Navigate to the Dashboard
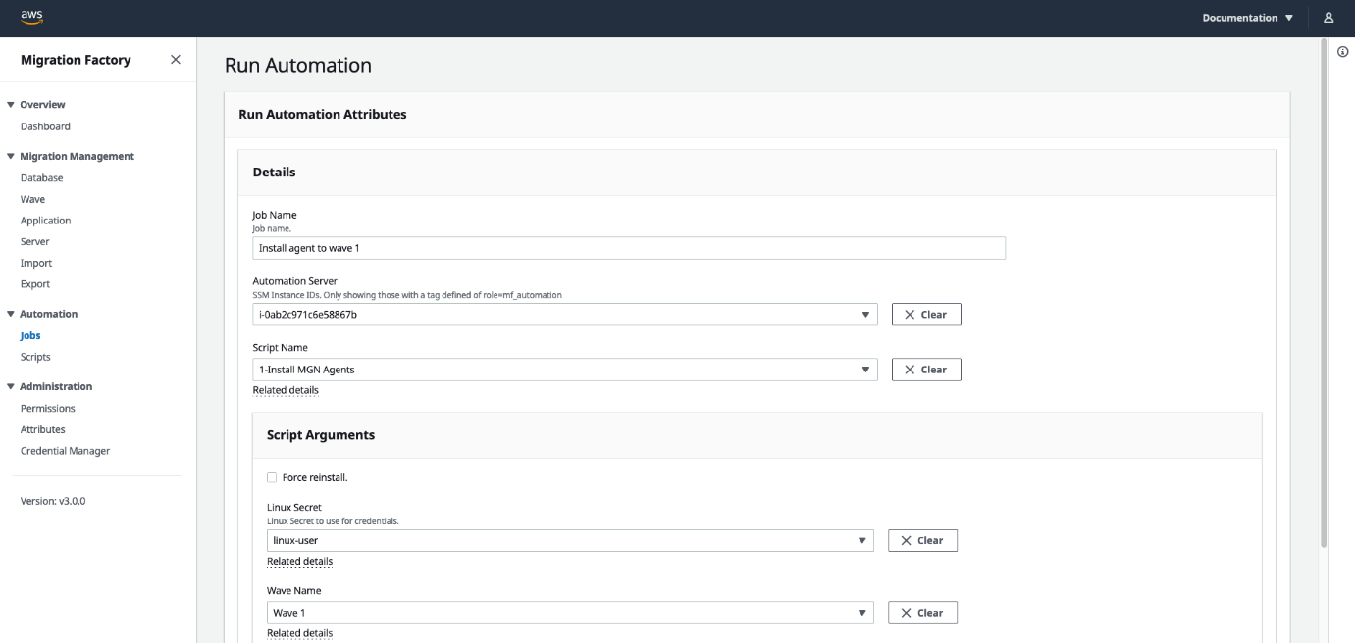Image resolution: width=1355 pixels, height=643 pixels. click(45, 125)
